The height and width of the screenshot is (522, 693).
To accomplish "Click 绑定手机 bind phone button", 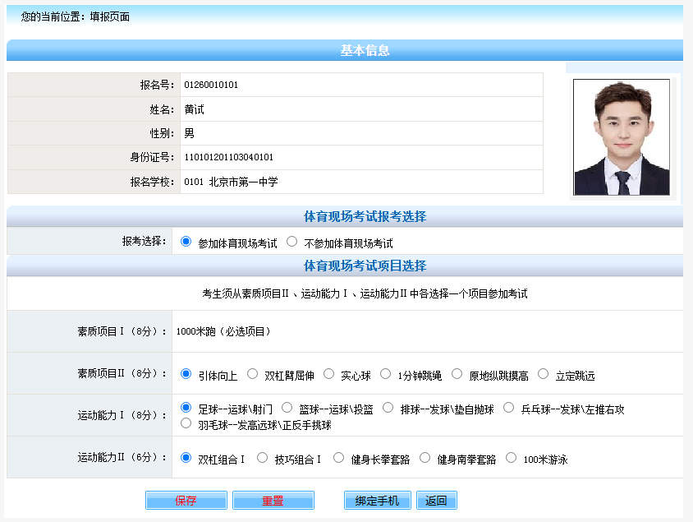I will [377, 501].
